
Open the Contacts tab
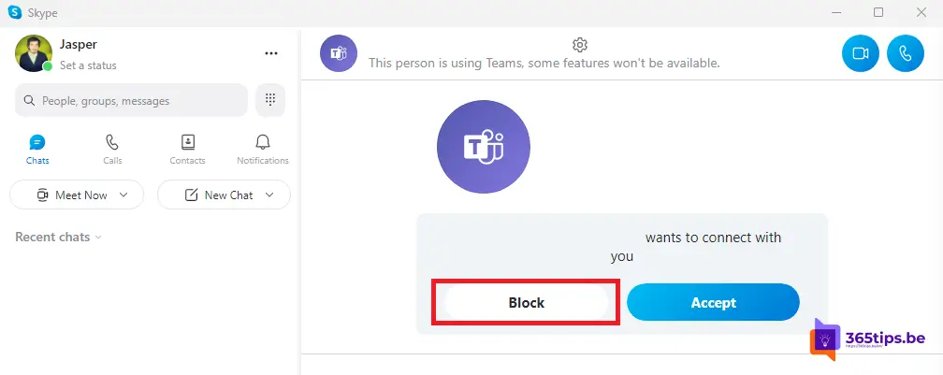click(188, 150)
